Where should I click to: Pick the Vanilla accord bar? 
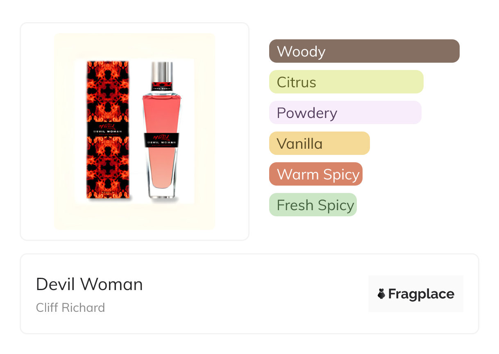(319, 143)
